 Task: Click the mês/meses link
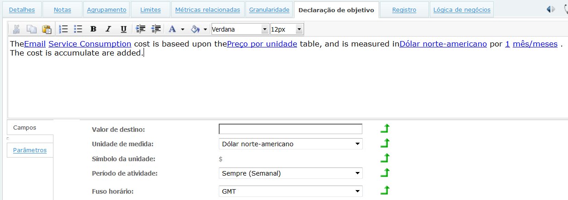(535, 44)
